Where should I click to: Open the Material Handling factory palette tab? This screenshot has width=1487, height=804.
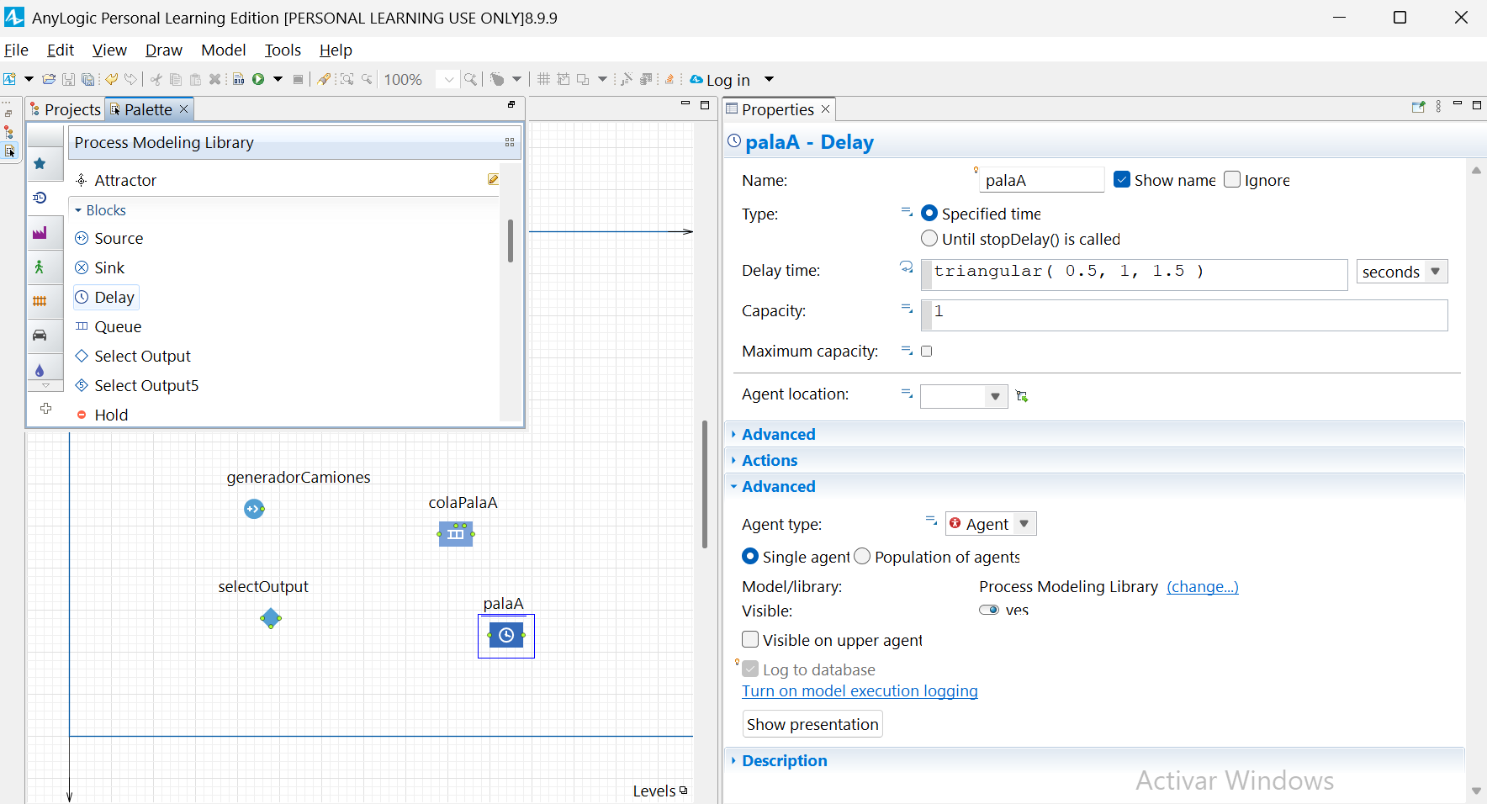pyautogui.click(x=40, y=233)
